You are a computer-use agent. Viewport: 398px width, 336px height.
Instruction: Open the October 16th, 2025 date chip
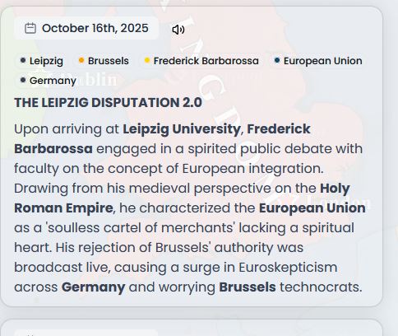point(86,28)
